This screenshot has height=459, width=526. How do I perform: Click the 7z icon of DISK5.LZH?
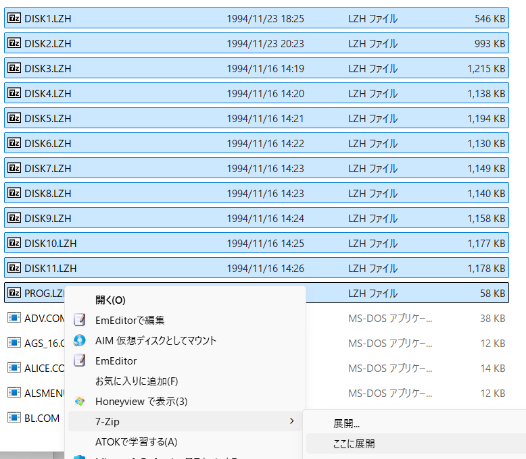[x=14, y=118]
